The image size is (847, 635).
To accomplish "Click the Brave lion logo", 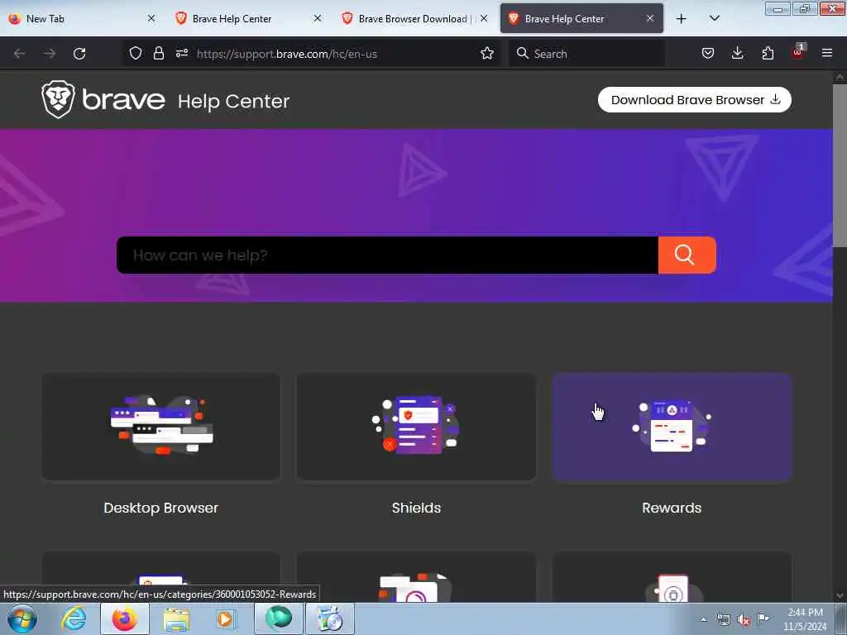I will [x=59, y=99].
